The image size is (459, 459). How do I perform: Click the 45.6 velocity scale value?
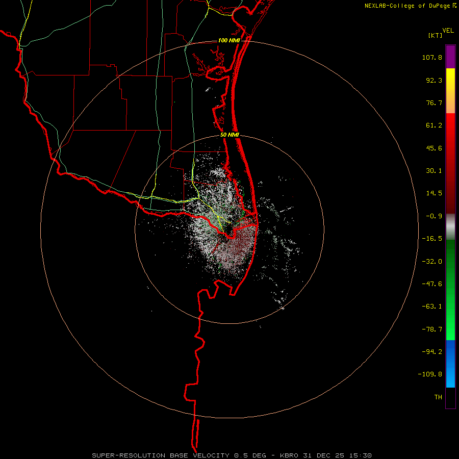pos(434,148)
